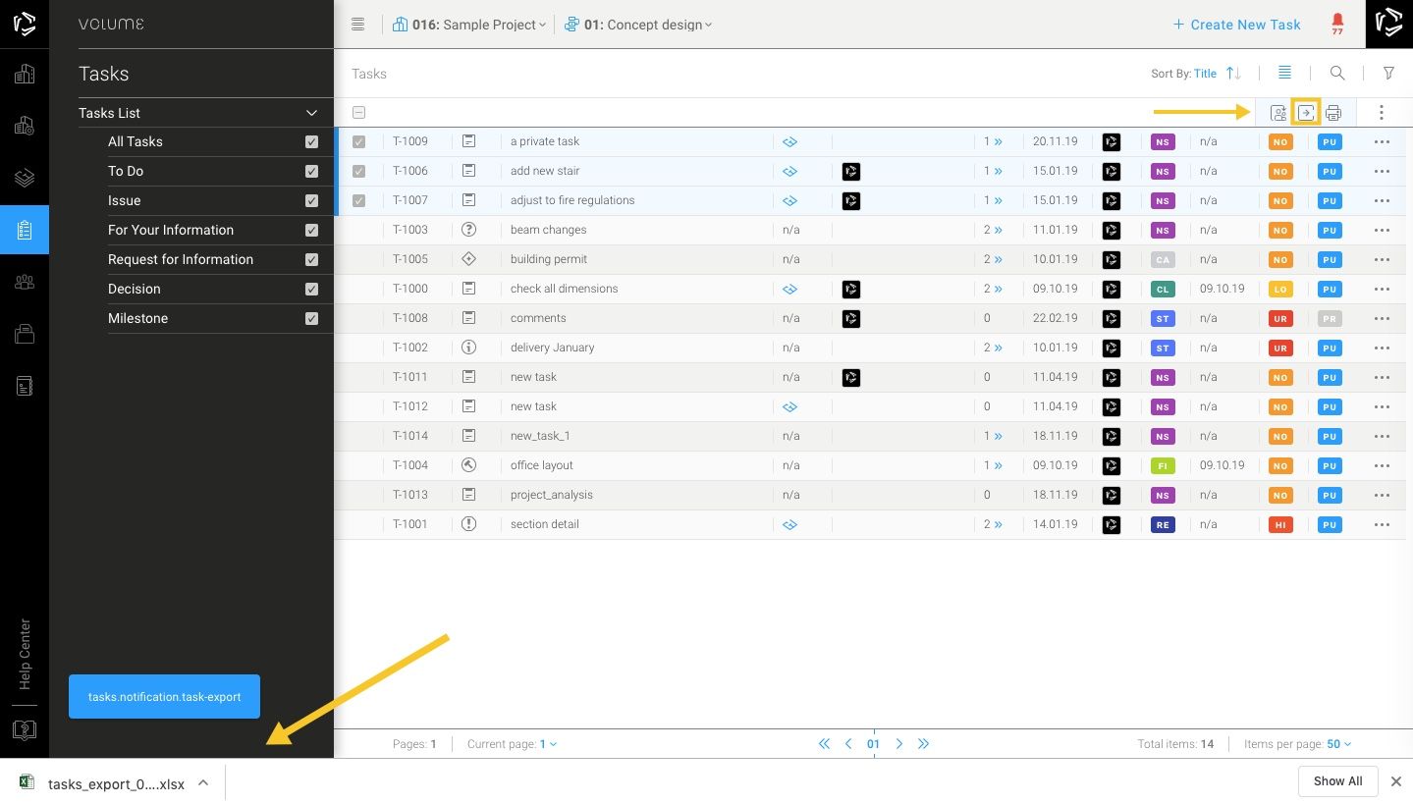The height and width of the screenshot is (804, 1413).
Task: Go to the last page of results
Action: [x=923, y=744]
